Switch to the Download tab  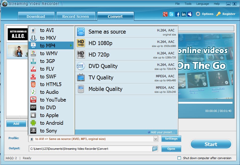tap(36, 16)
